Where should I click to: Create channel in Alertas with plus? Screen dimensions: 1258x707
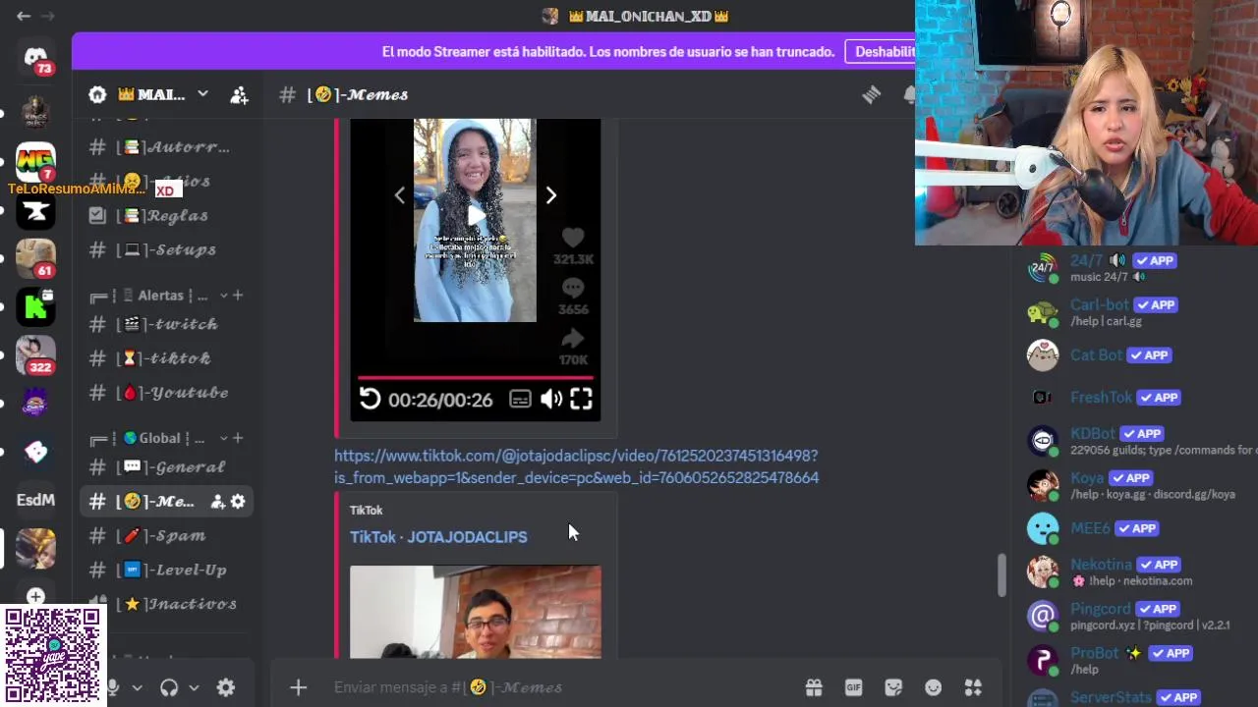[x=238, y=296]
